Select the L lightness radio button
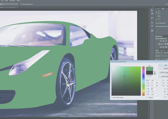 click(x=162, y=80)
